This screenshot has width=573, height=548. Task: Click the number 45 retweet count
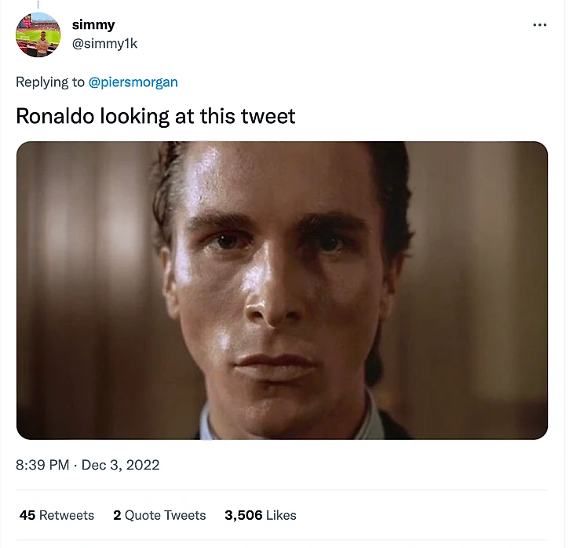pos(27,515)
